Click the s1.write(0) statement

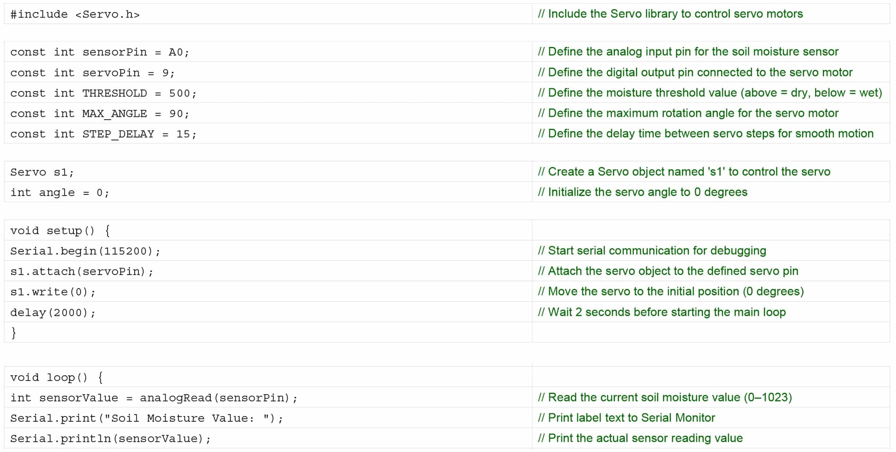tap(53, 292)
